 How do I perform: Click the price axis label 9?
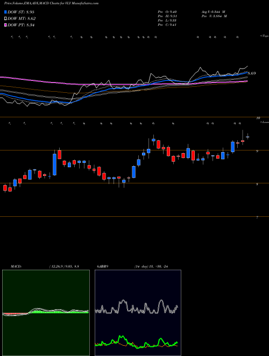tap(257, 151)
